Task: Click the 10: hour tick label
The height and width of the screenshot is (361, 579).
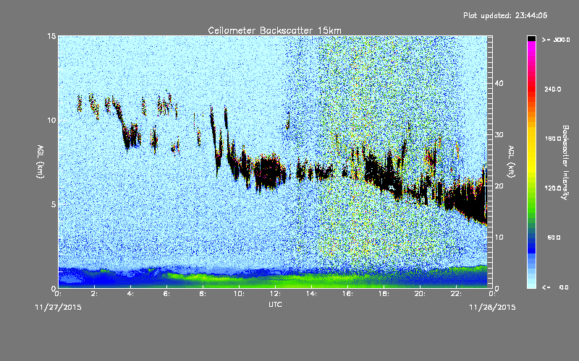Action: pyautogui.click(x=239, y=294)
